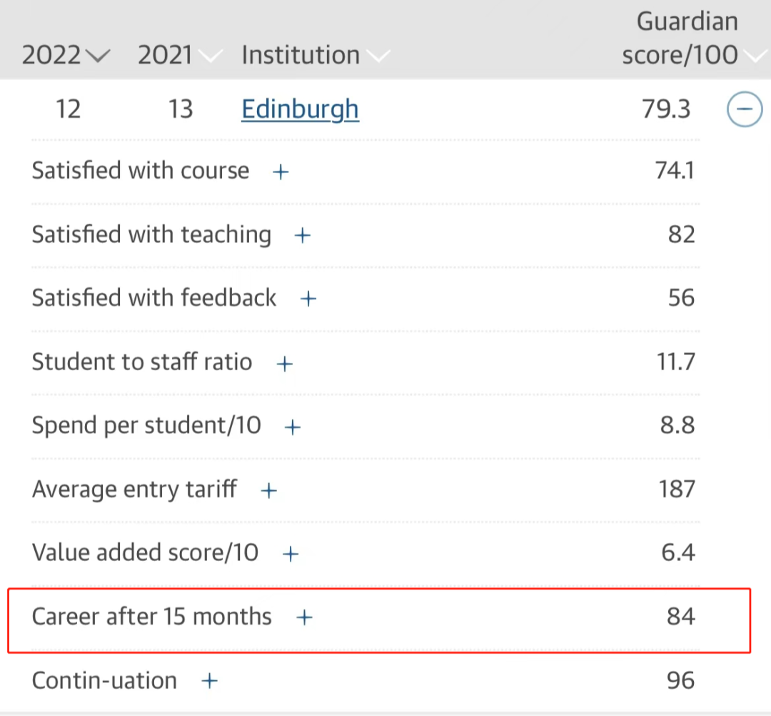This screenshot has width=771, height=716.
Task: Click plus icon beside Student to staff ratio
Action: click(x=285, y=364)
